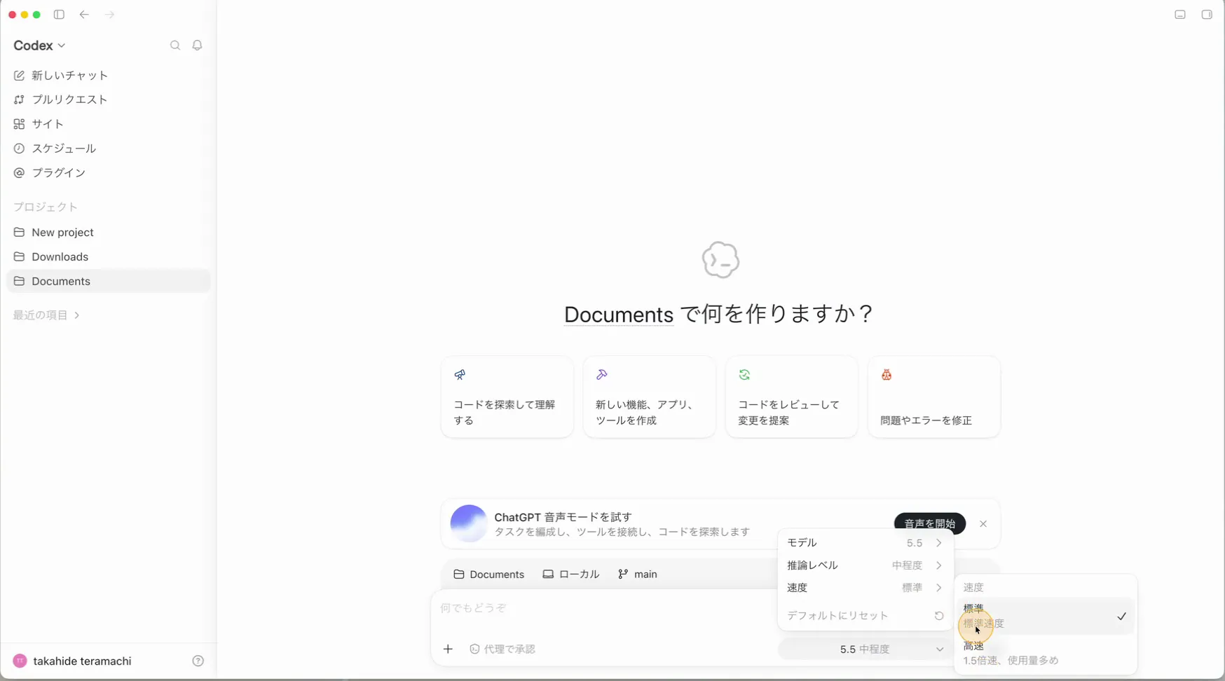Image resolution: width=1225 pixels, height=681 pixels.
Task: Open プルリクエスト in sidebar
Action: 108,99
